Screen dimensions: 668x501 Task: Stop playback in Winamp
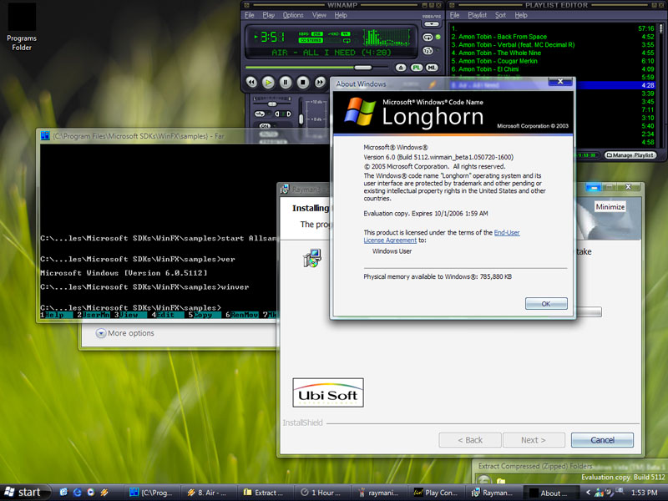point(302,82)
